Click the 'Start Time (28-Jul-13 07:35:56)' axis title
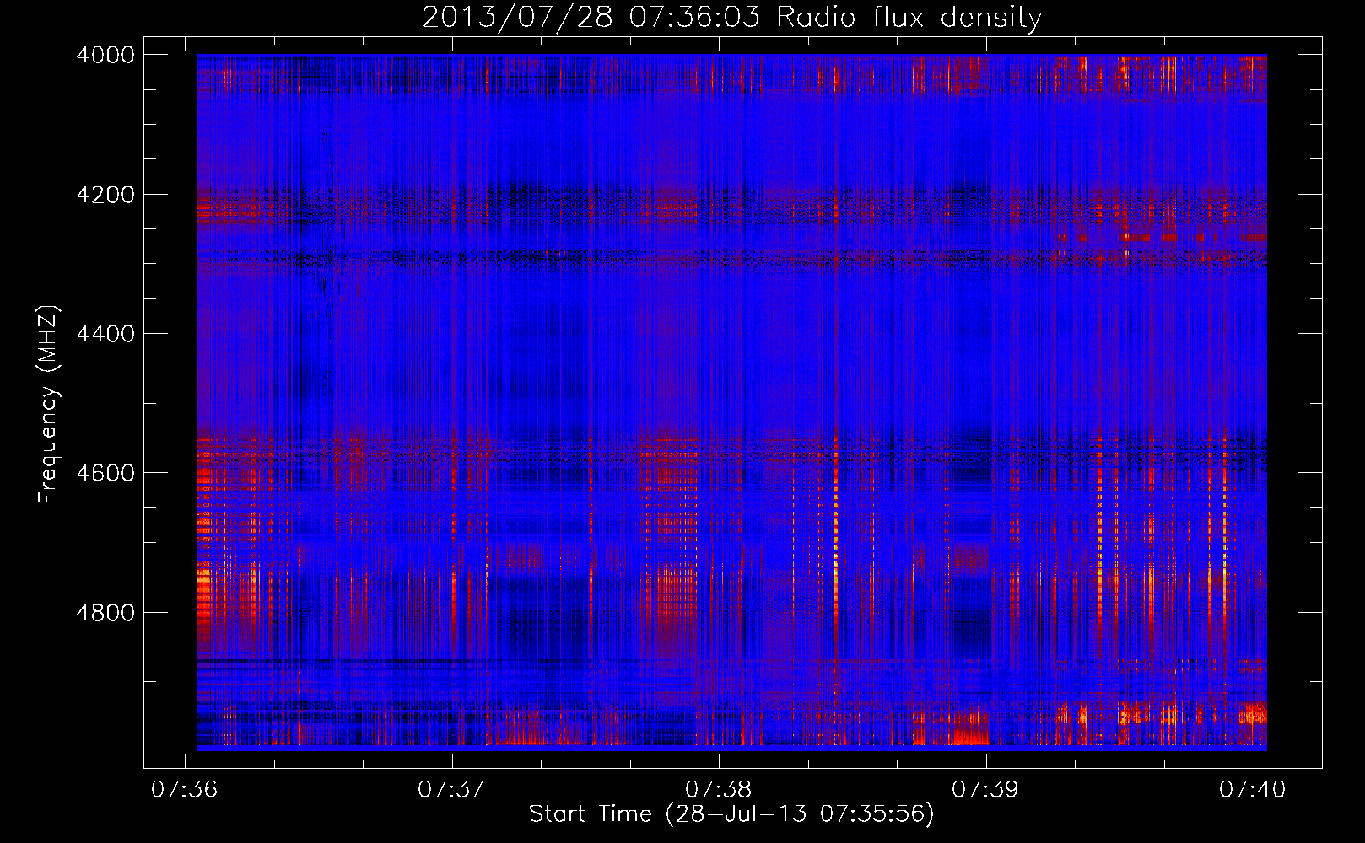This screenshot has height=843, width=1365. pos(731,814)
